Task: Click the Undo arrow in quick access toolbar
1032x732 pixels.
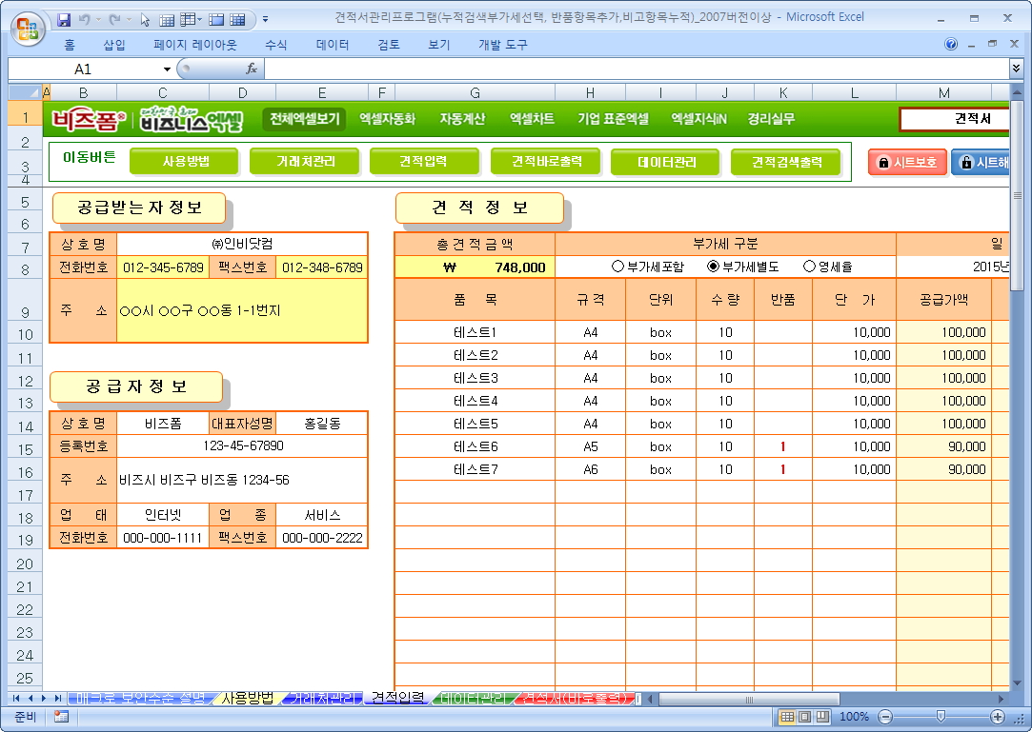Action: pos(85,19)
